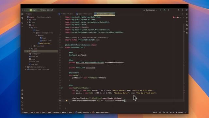Select Application class in project tree
This screenshot has height=118, width=209.
44,43
